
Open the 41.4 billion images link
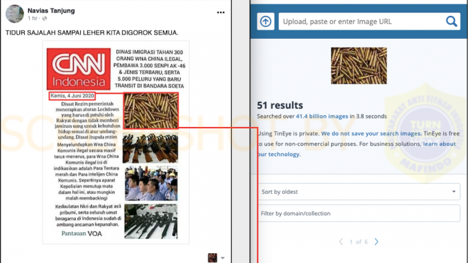(322, 117)
